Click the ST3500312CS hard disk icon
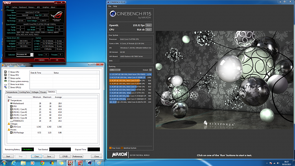The image size is (295, 166). (11, 121)
